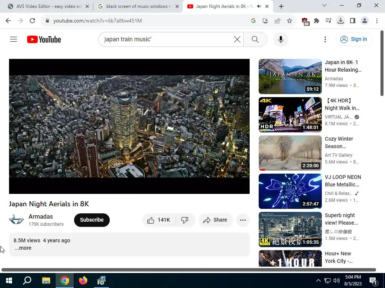Open Japan in 8K thumbnail 59:12
Image resolution: width=385 pixels, height=288 pixels.
click(290, 76)
